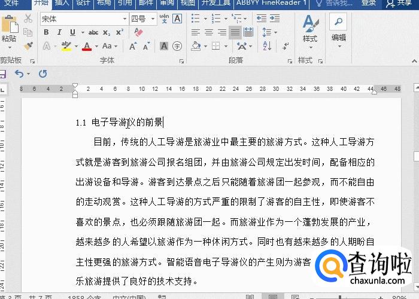Screen dimensions: 419x299
Task: Click the Sort A-Z icon
Action: coord(267,46)
